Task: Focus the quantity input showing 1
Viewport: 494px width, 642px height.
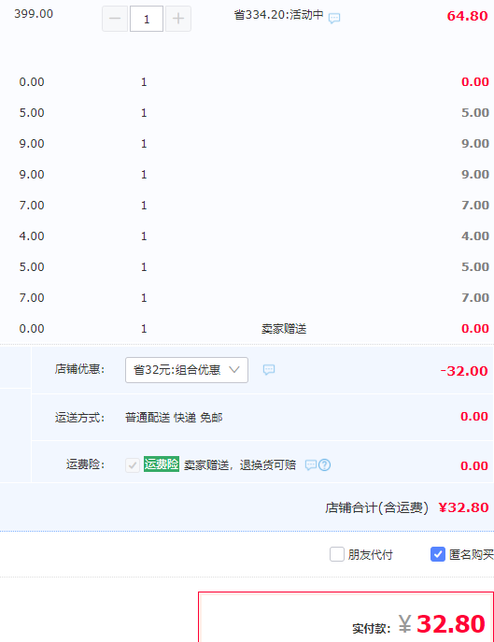Action: coord(147,19)
